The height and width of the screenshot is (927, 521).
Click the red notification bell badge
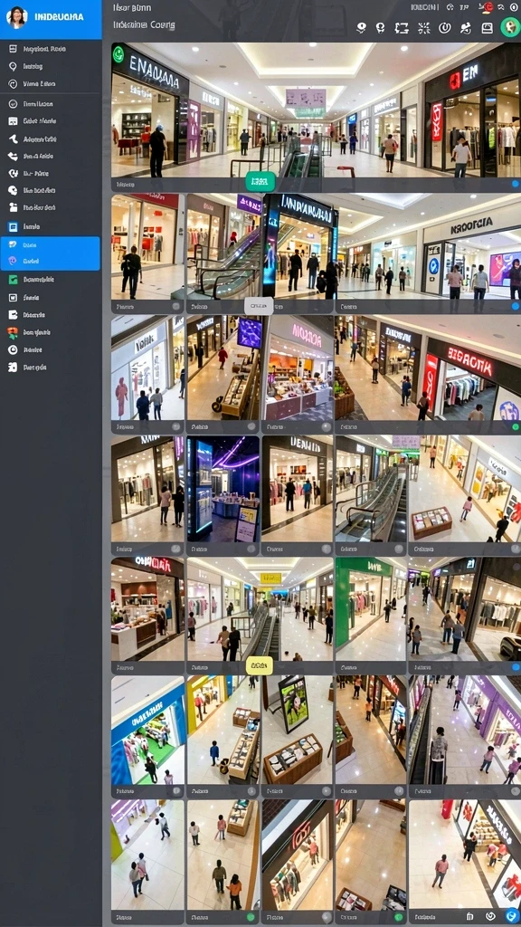coord(488,7)
